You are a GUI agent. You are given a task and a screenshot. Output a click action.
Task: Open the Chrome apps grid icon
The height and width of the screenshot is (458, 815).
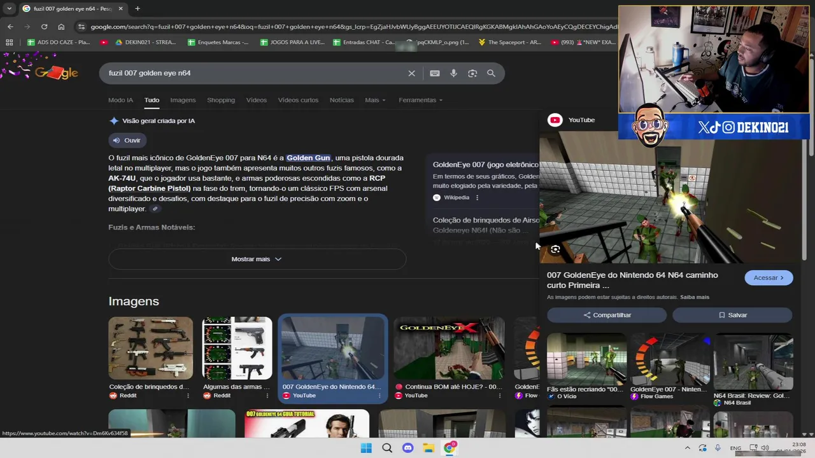click(9, 43)
